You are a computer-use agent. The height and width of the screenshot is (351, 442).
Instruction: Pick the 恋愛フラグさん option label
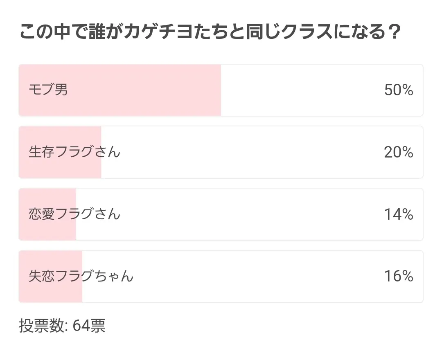point(74,214)
